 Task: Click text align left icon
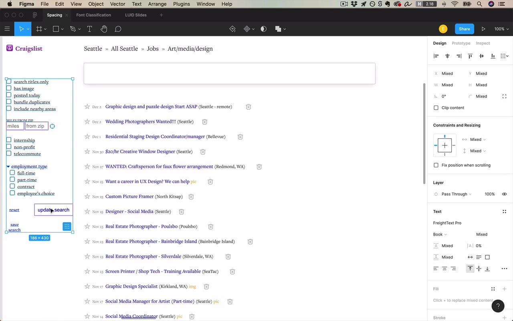point(436,268)
